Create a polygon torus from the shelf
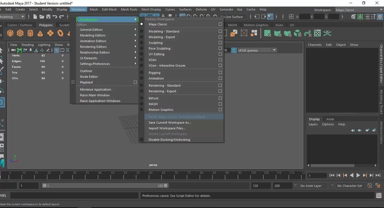The height and width of the screenshot is (208, 384). click(60, 33)
